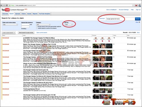
Task: Open the YouTube Analytics tab
Action: tap(45, 14)
